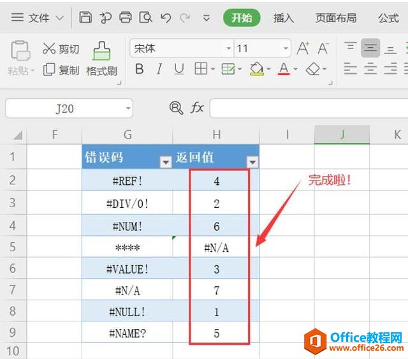Click the table style draw icon
Image resolution: width=408 pixels, height=359 pixels.
(x=228, y=69)
